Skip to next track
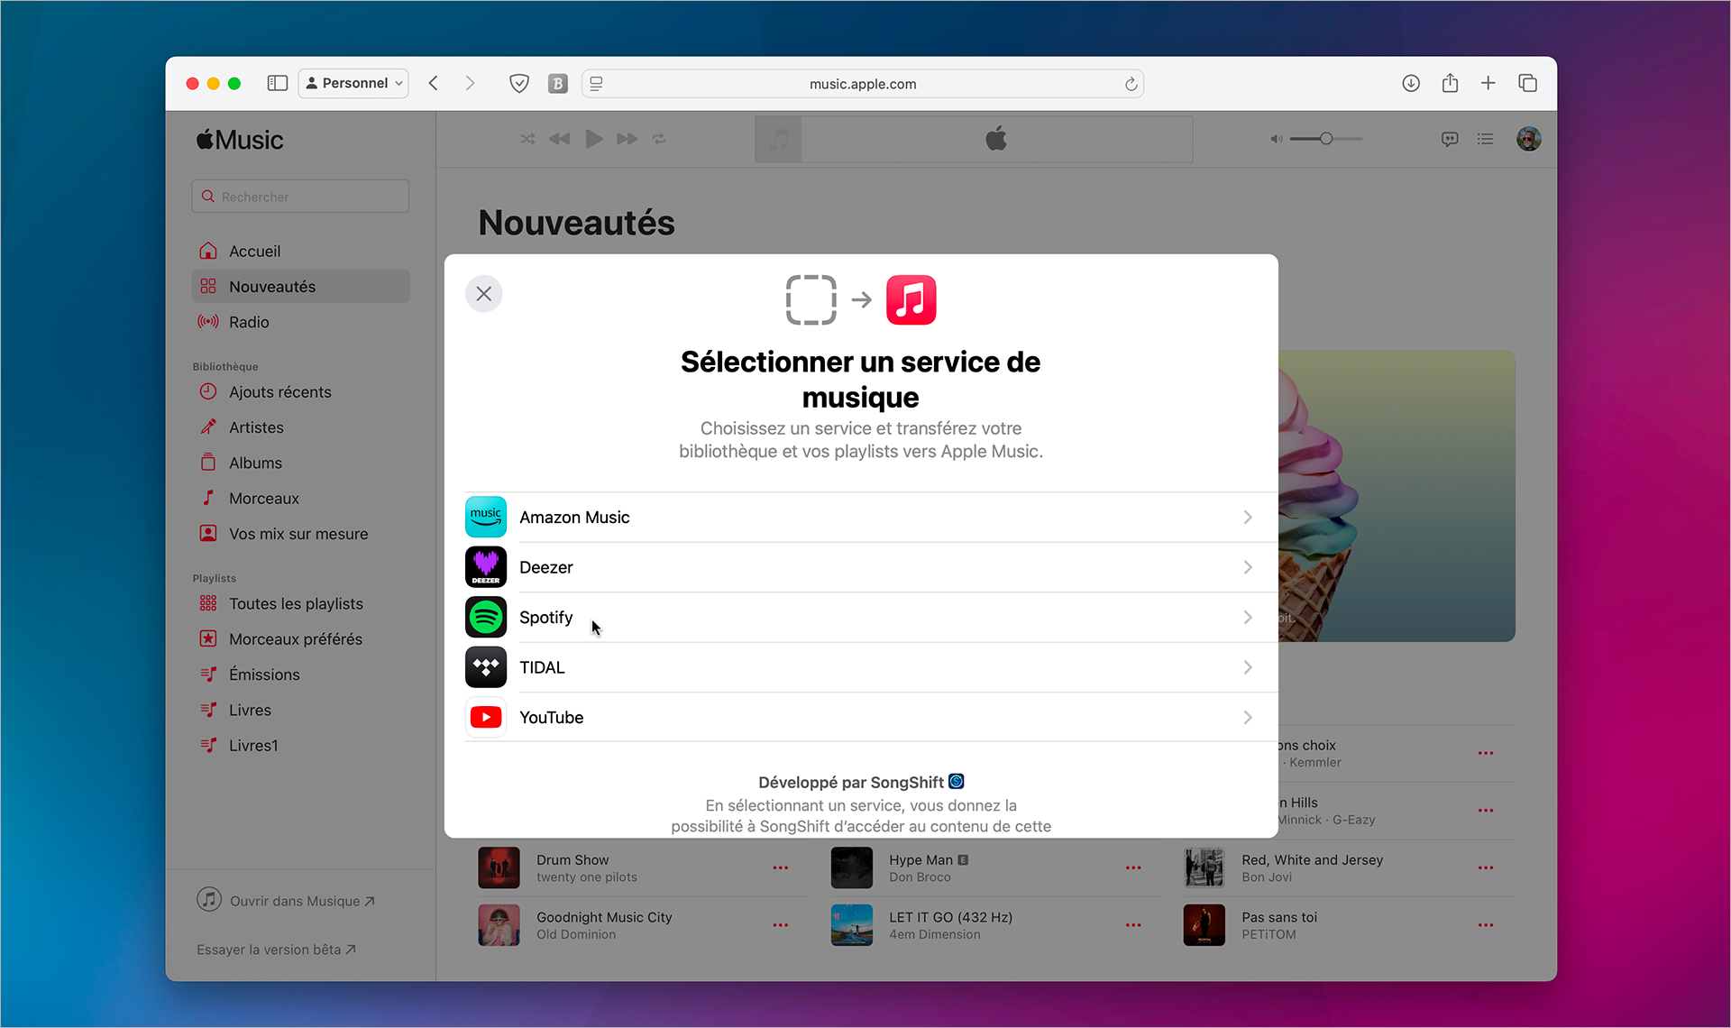Screen dimensions: 1731x1028 [x=627, y=139]
